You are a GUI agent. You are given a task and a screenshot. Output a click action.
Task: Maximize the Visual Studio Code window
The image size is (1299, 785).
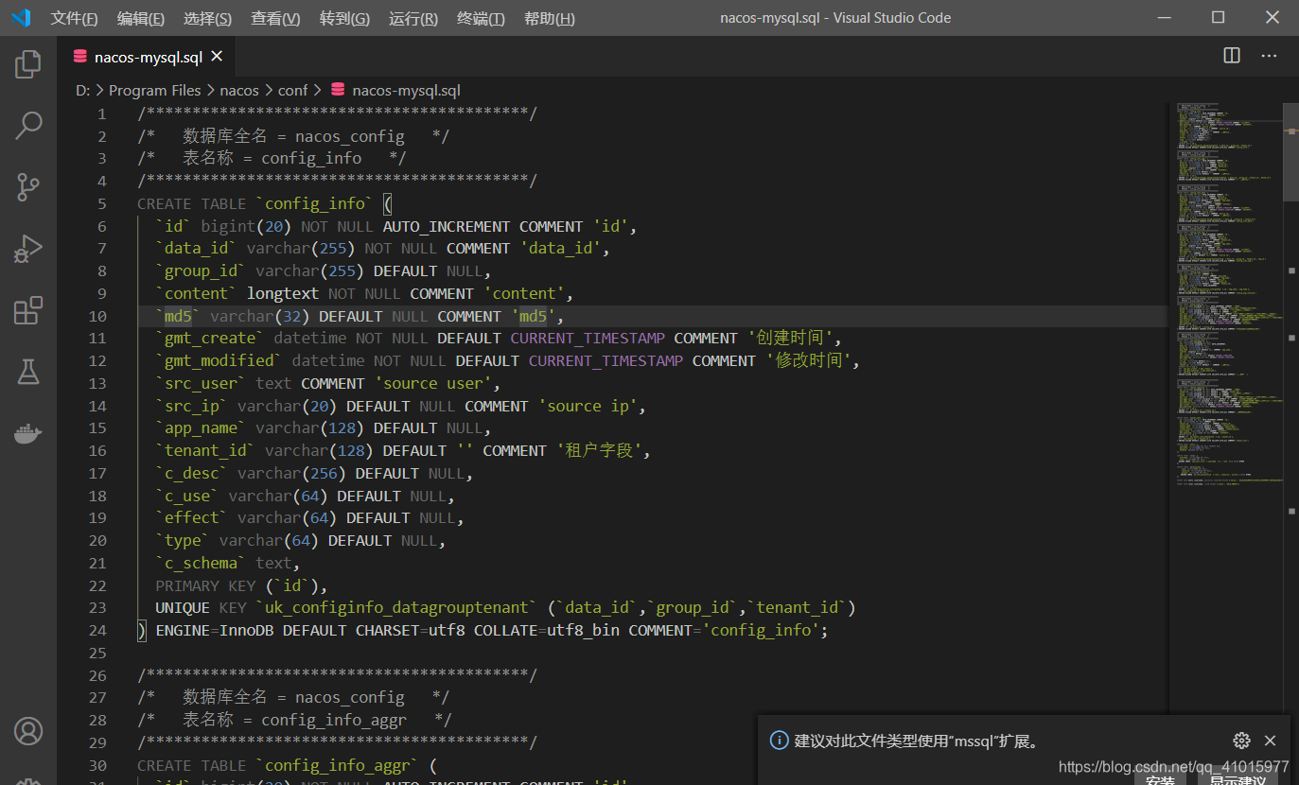(x=1219, y=18)
